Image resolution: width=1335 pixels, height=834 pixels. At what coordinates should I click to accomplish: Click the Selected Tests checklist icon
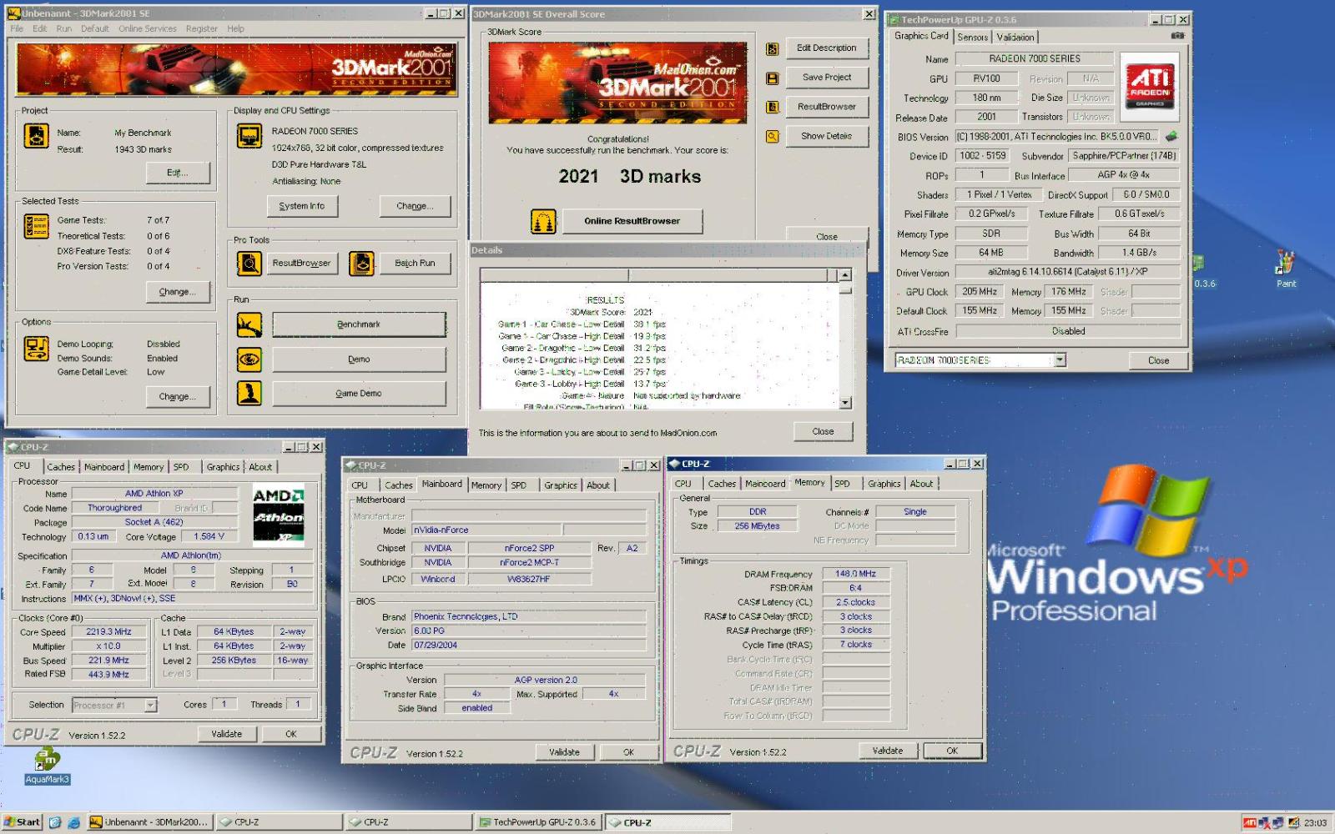[36, 226]
